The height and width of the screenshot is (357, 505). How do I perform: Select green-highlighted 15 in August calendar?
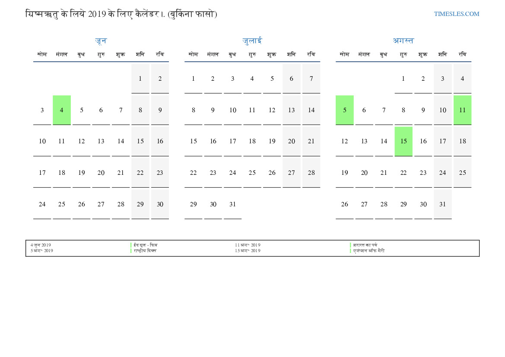click(403, 141)
